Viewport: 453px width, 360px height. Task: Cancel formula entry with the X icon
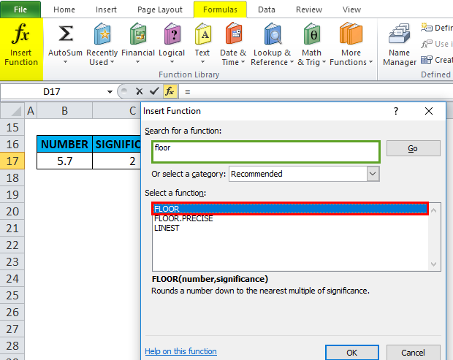pos(140,91)
